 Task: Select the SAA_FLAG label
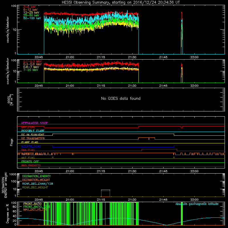[28, 150]
